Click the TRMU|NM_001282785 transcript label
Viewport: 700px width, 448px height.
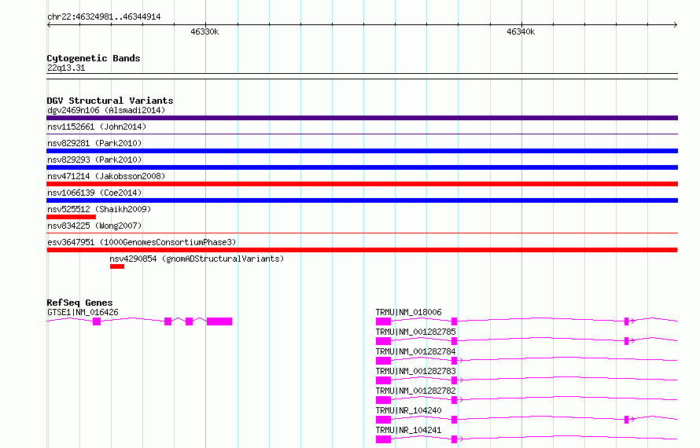coord(415,332)
